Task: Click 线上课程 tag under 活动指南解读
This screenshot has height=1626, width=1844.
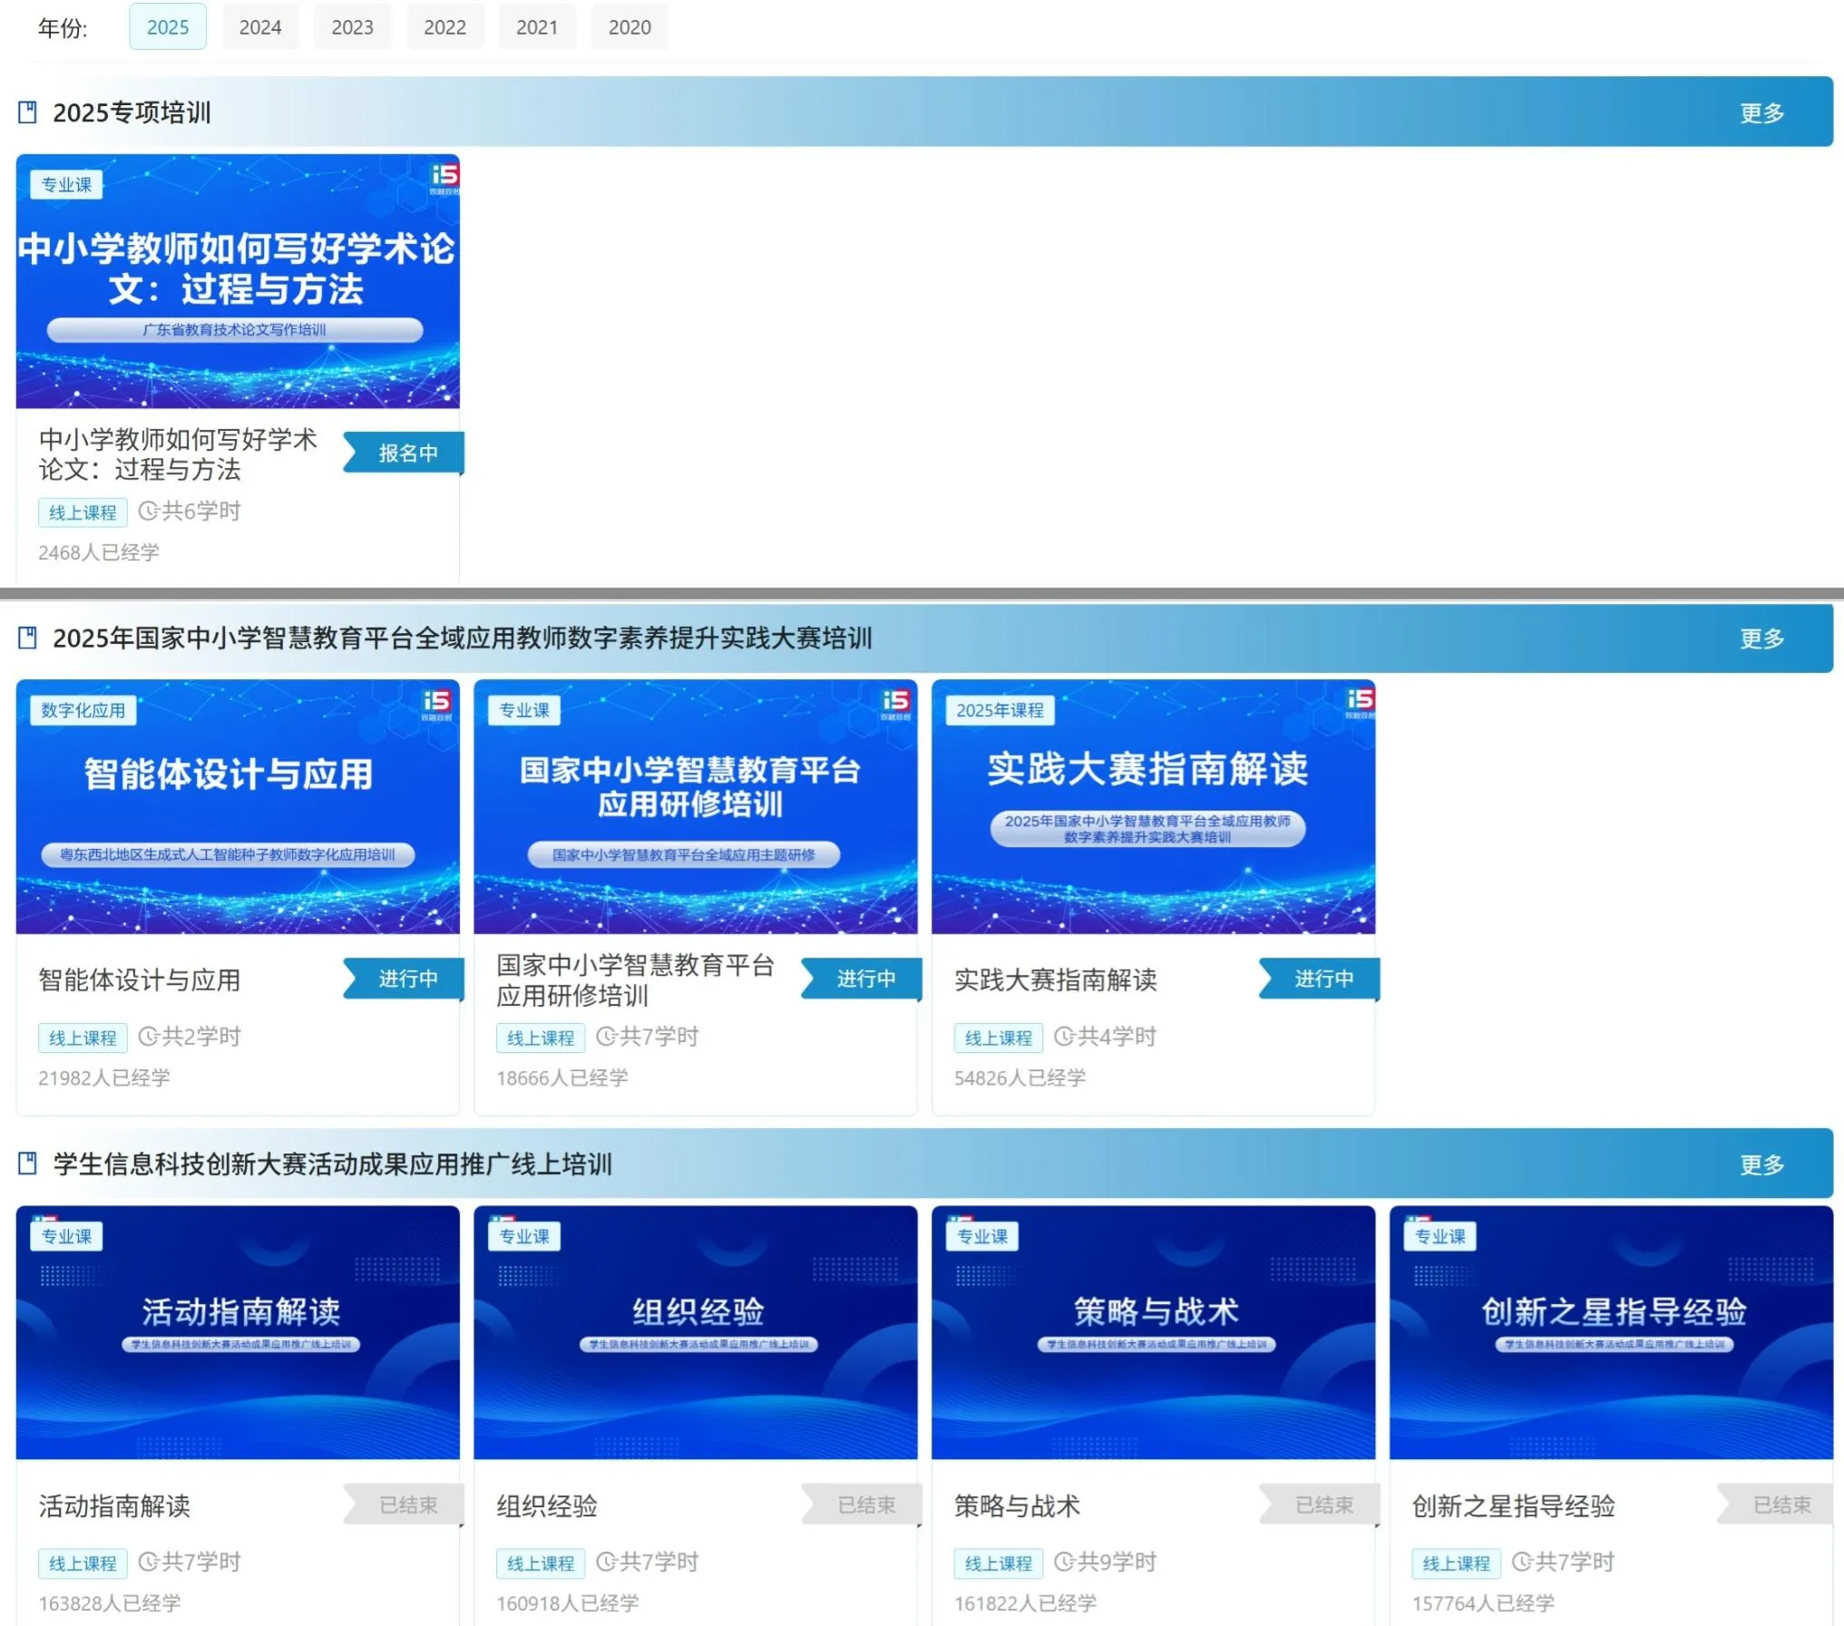Action: pyautogui.click(x=83, y=1563)
